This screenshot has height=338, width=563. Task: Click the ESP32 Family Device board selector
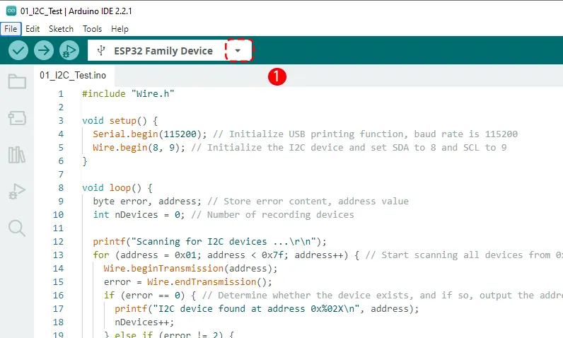pyautogui.click(x=163, y=51)
